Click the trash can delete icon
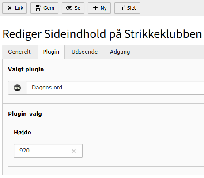Viewport: 204px width, 178px height. (x=122, y=8)
